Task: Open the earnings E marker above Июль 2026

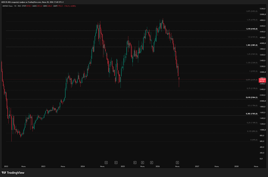Action: (x=177, y=163)
